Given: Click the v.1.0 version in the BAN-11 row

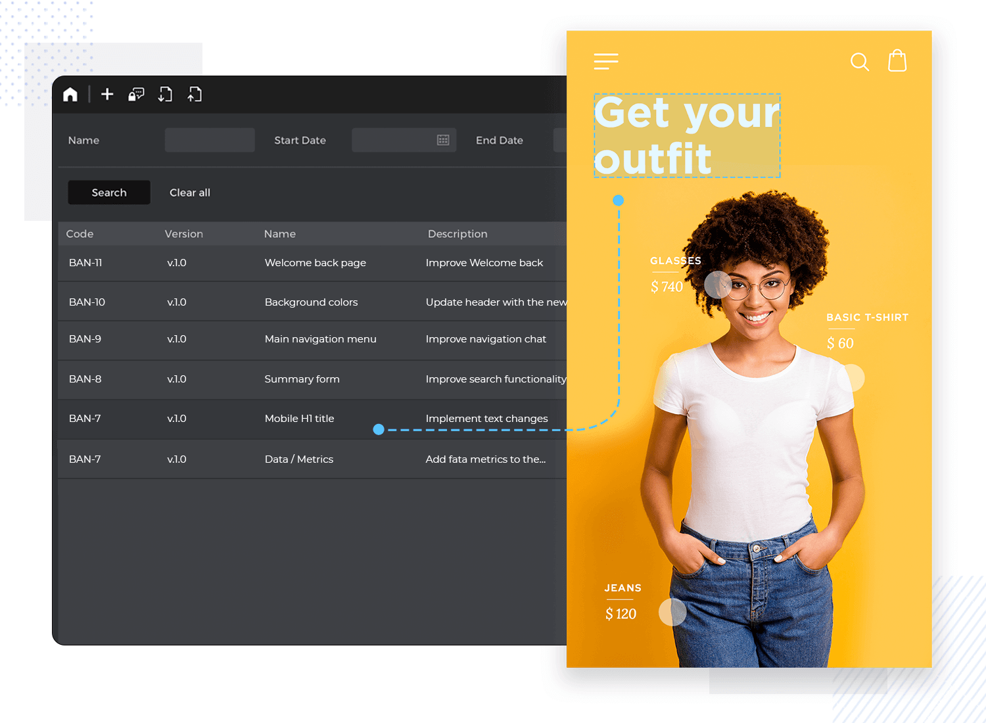Looking at the screenshot, I should [x=177, y=263].
